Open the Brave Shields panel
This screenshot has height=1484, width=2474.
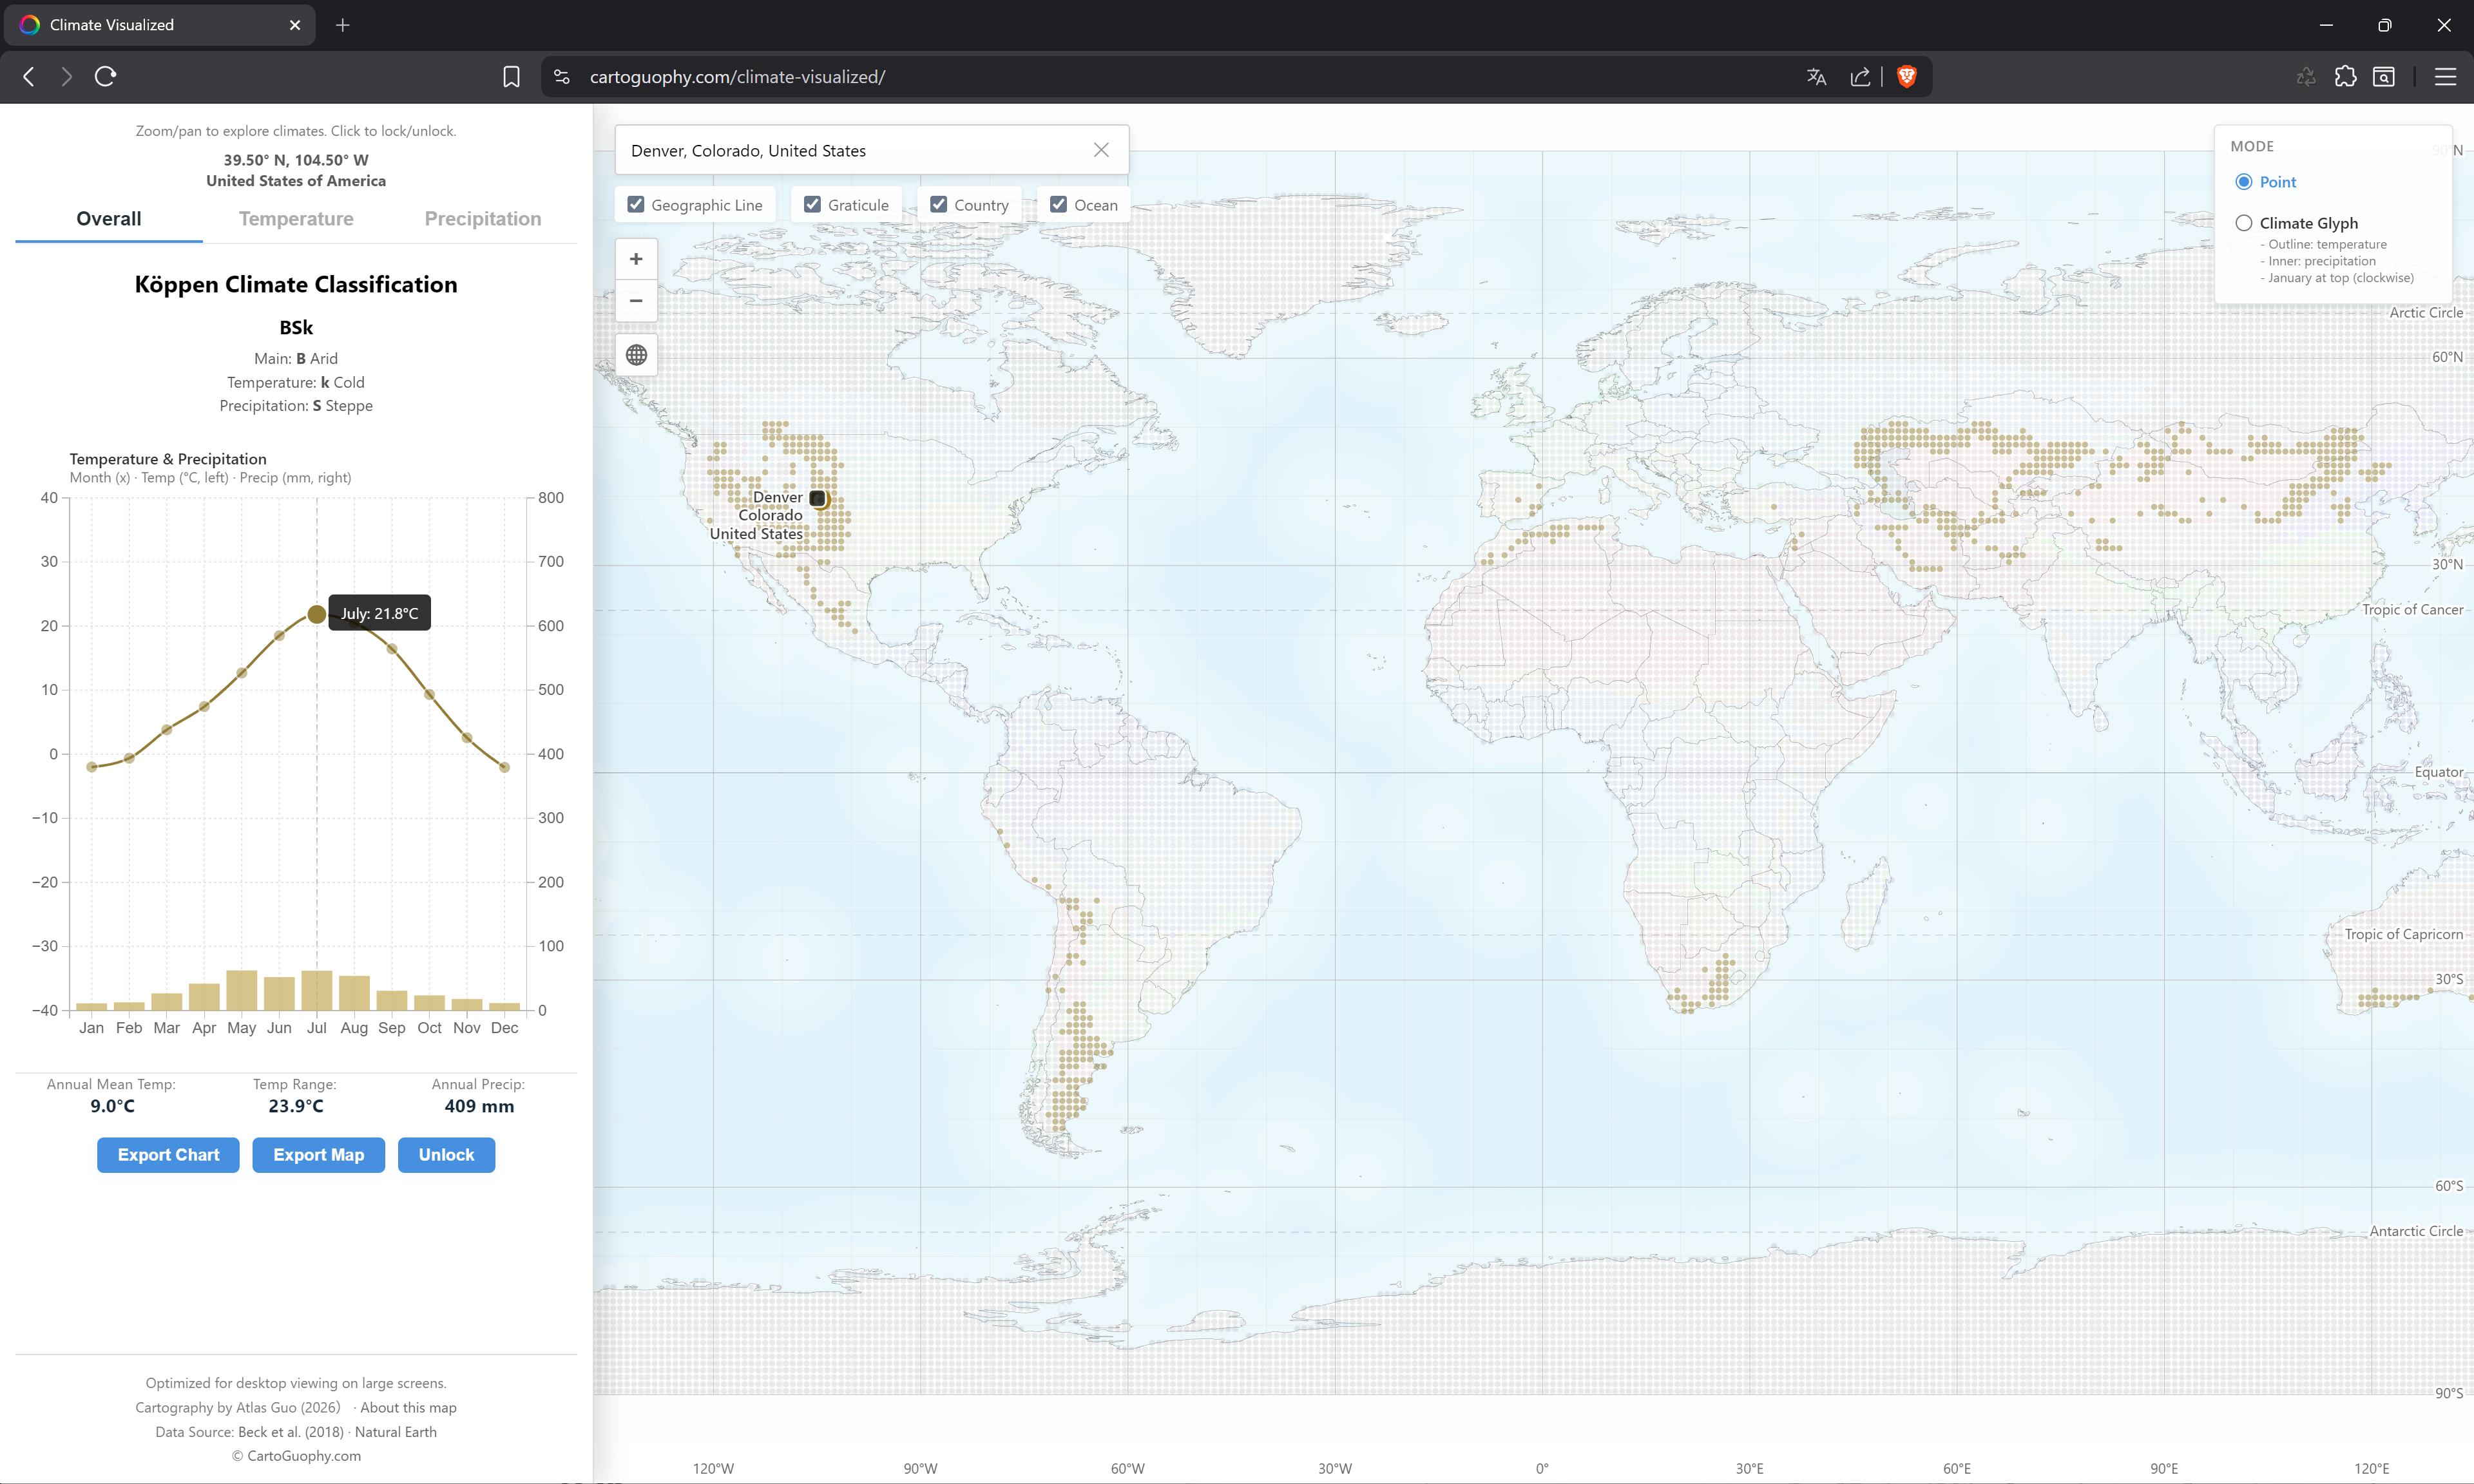[x=1906, y=76]
